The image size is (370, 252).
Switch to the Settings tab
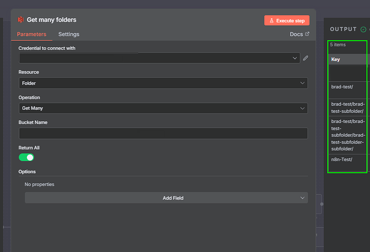pos(69,34)
